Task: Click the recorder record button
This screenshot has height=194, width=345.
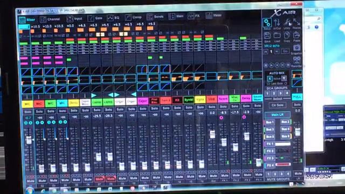Action: point(288,65)
